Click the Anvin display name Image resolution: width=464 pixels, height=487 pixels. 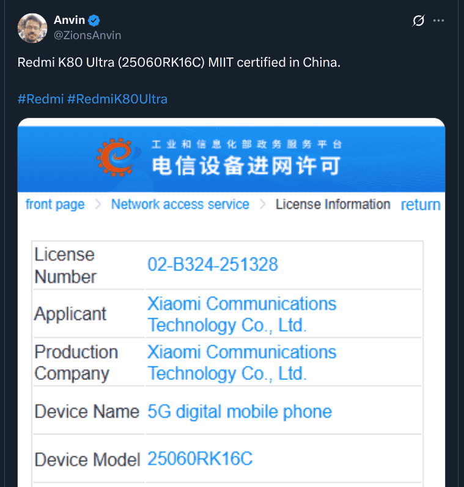click(69, 20)
